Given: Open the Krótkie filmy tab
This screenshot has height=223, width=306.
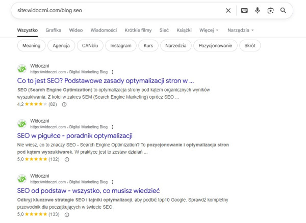Looking at the screenshot, I should [x=138, y=30].
